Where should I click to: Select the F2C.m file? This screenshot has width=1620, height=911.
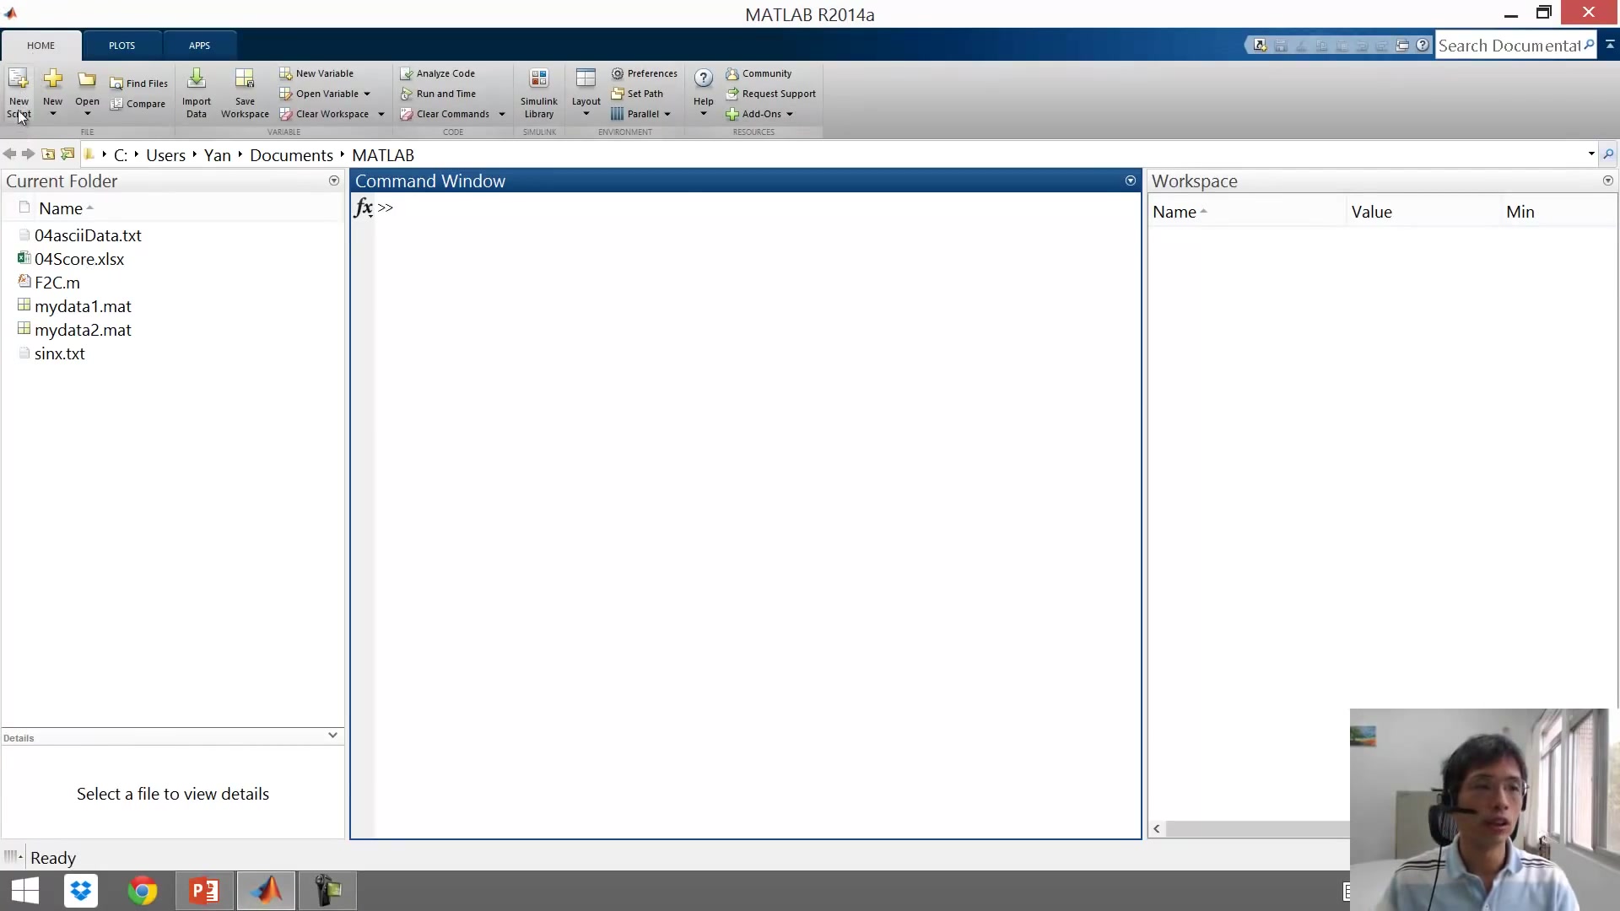coord(57,283)
